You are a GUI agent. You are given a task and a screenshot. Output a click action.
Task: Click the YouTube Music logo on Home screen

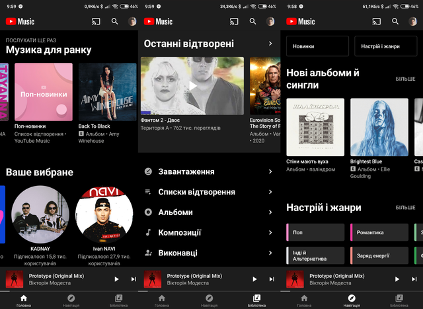pos(20,21)
